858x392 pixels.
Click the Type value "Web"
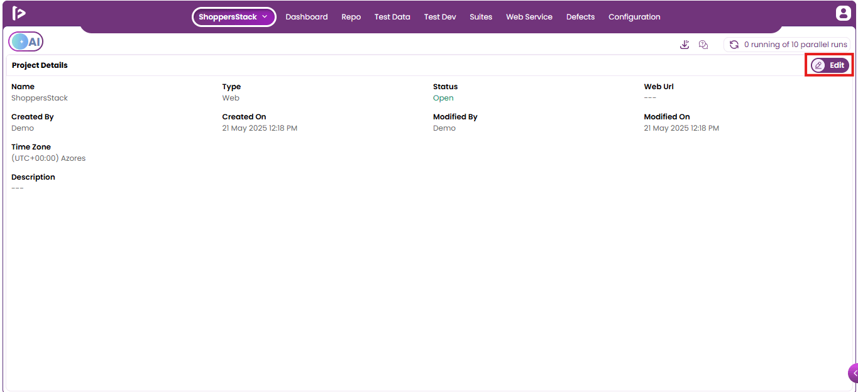[x=231, y=98]
